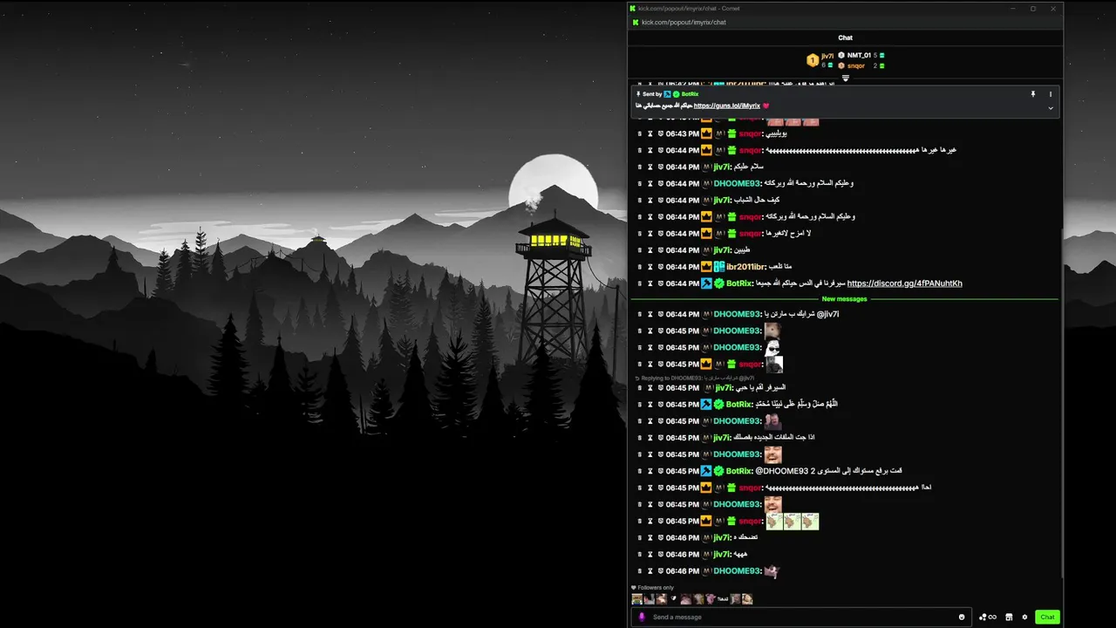Click crown badge on snqor's 06:43 PM message
The height and width of the screenshot is (628, 1116).
click(x=706, y=133)
